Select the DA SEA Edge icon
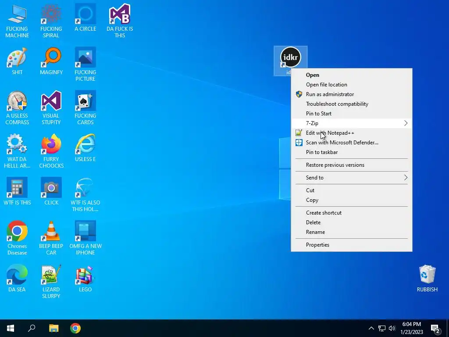 (x=17, y=275)
